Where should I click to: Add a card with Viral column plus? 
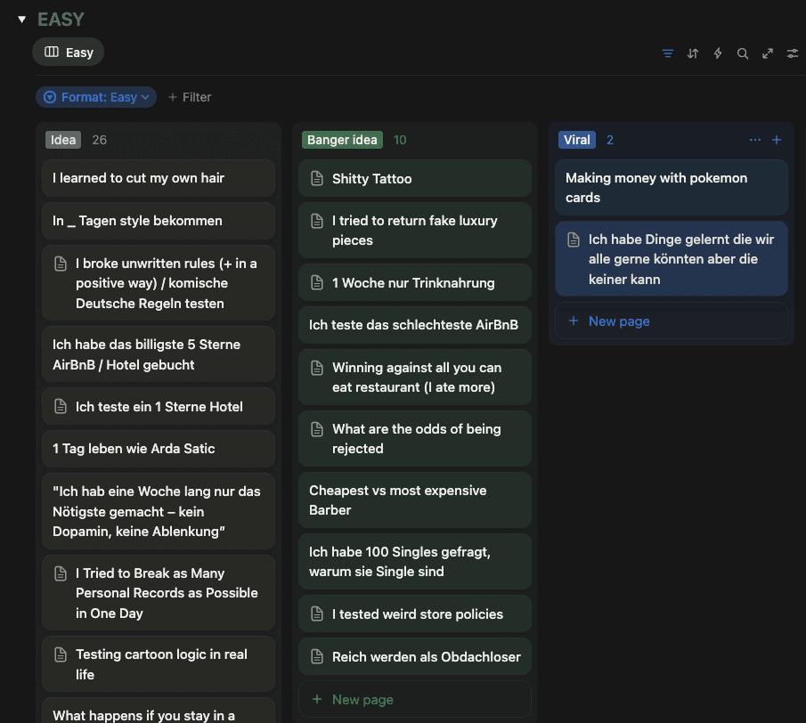tap(777, 140)
